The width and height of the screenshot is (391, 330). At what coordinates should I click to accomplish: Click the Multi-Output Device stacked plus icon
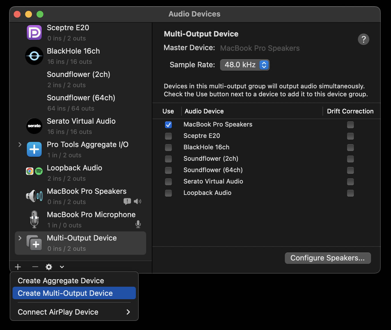tap(34, 243)
